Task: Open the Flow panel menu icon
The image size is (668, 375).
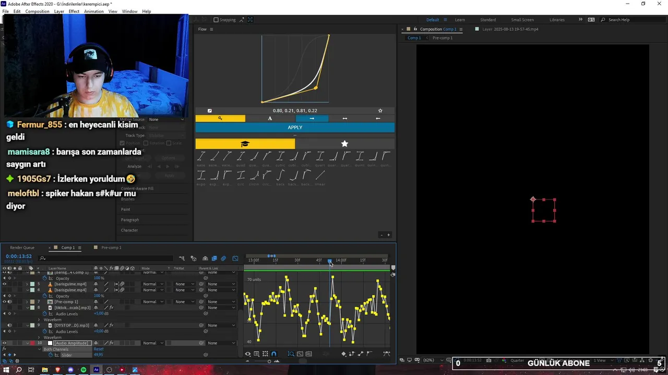Action: pos(211,29)
